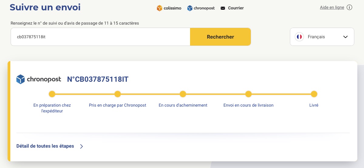Click the Livré label
The height and width of the screenshot is (168, 364).
[314, 105]
